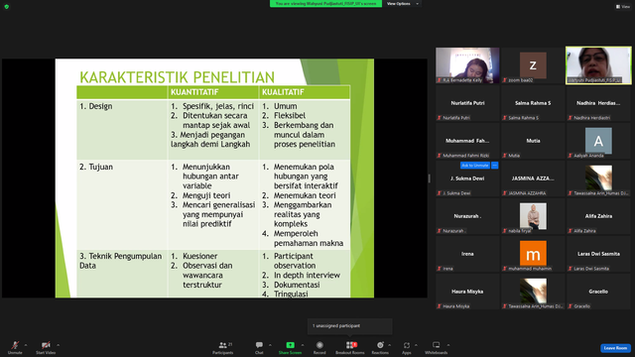Expand the chat options arrow
Screen dimensions: 635x357
point(270,345)
